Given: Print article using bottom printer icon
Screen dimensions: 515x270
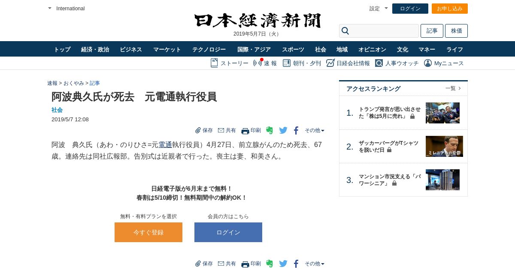Looking at the screenshot, I should (x=245, y=264).
